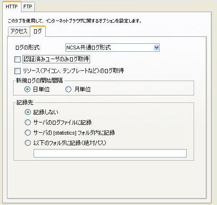Image resolution: width=217 pixels, height=205 pixels.
Task: Click the リソース(アイコン、テンプレートなど)のログ取得 label
Action: click(74, 71)
